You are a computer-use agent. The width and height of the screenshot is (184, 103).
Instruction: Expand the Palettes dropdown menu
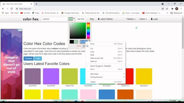(x=131, y=19)
